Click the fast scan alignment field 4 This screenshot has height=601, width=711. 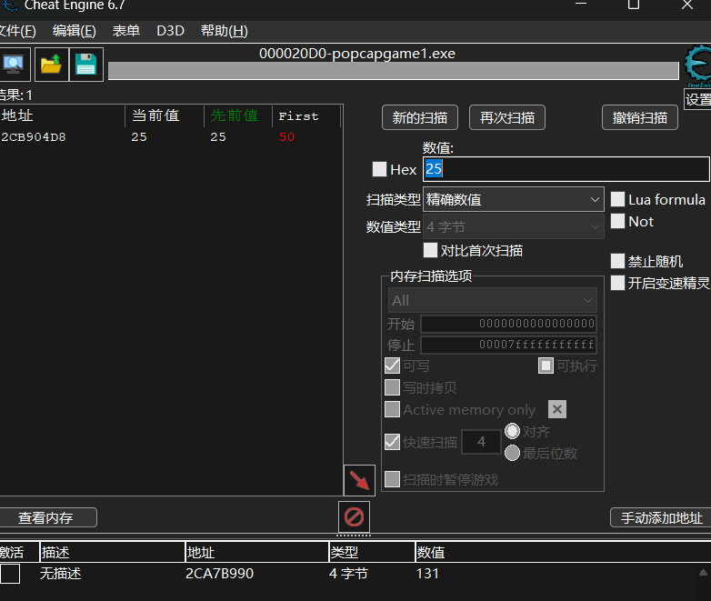(x=481, y=442)
